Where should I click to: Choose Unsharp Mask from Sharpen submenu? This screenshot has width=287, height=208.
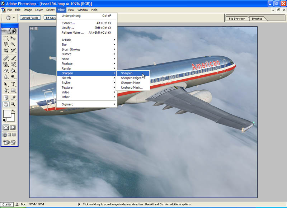coord(132,88)
